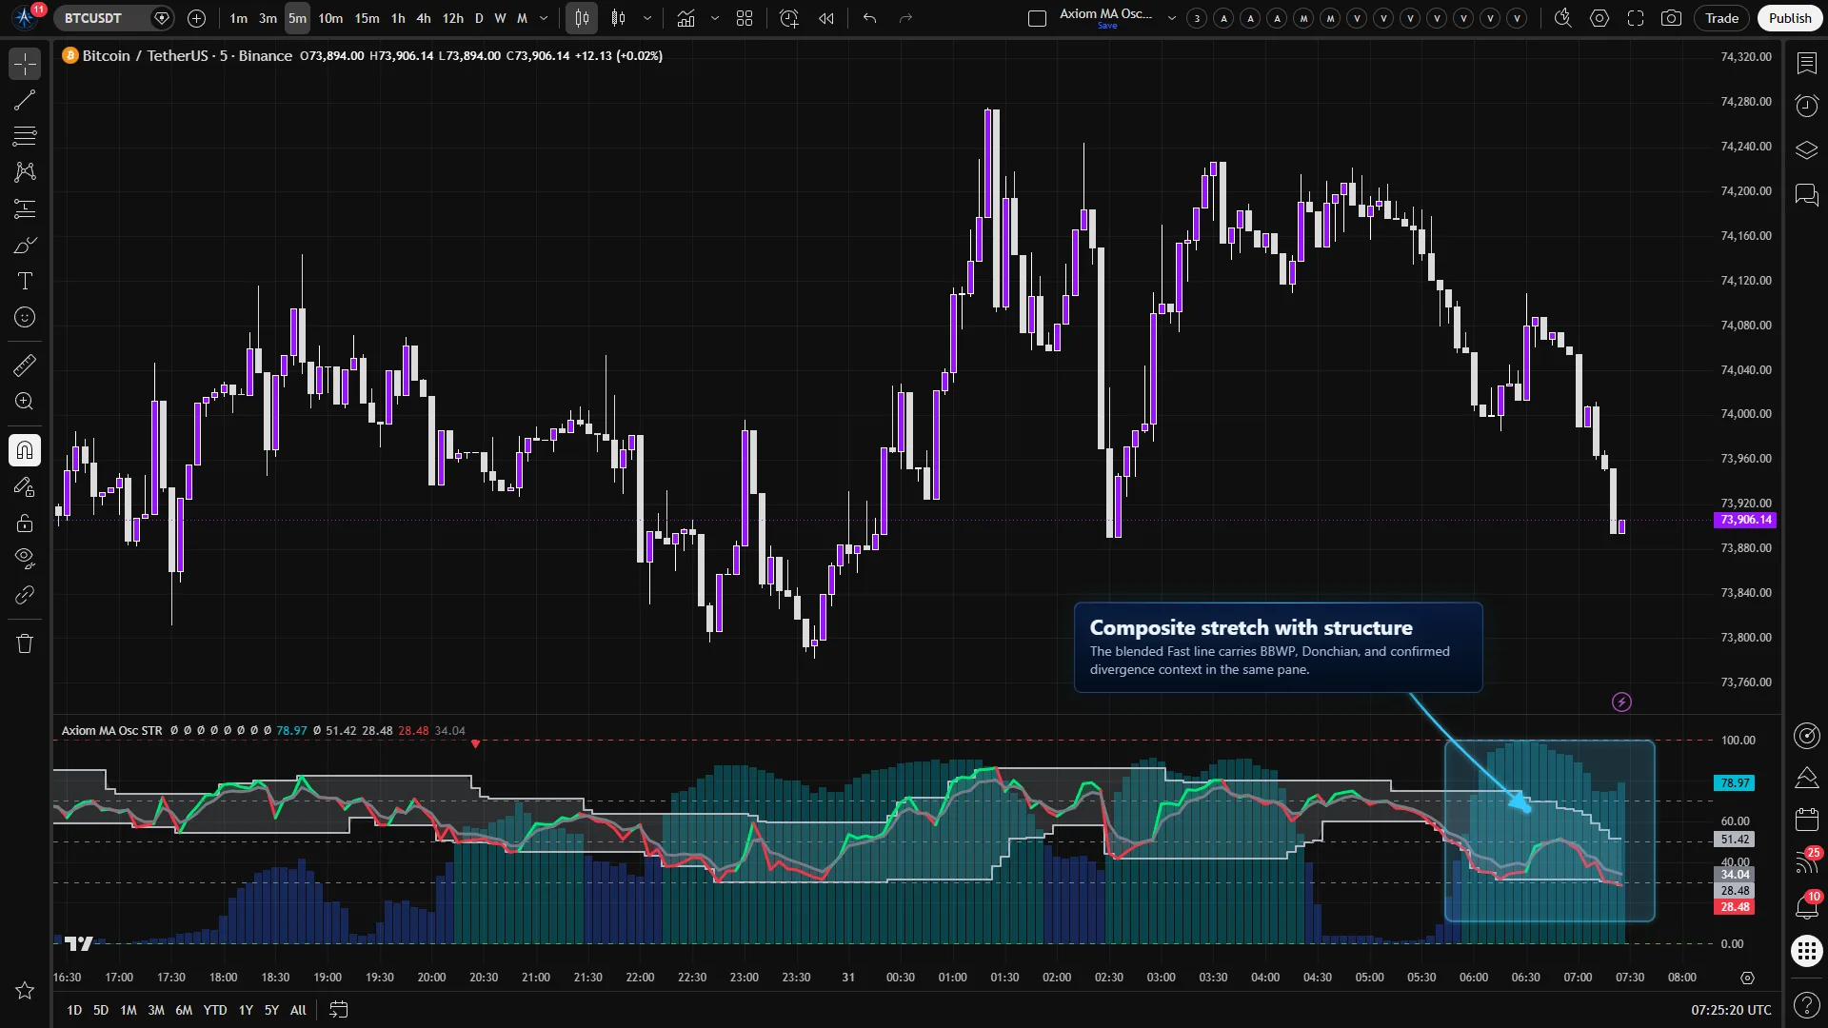
Task: Open the time axis settings gear
Action: point(1747,978)
